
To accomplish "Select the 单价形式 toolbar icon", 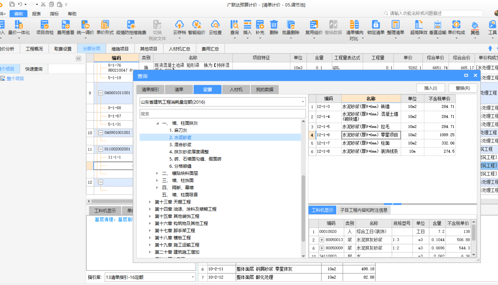I will [x=105, y=28].
